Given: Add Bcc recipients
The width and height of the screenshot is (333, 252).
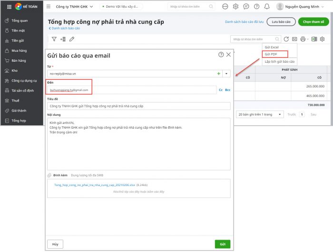Looking at the screenshot, I should [228, 90].
